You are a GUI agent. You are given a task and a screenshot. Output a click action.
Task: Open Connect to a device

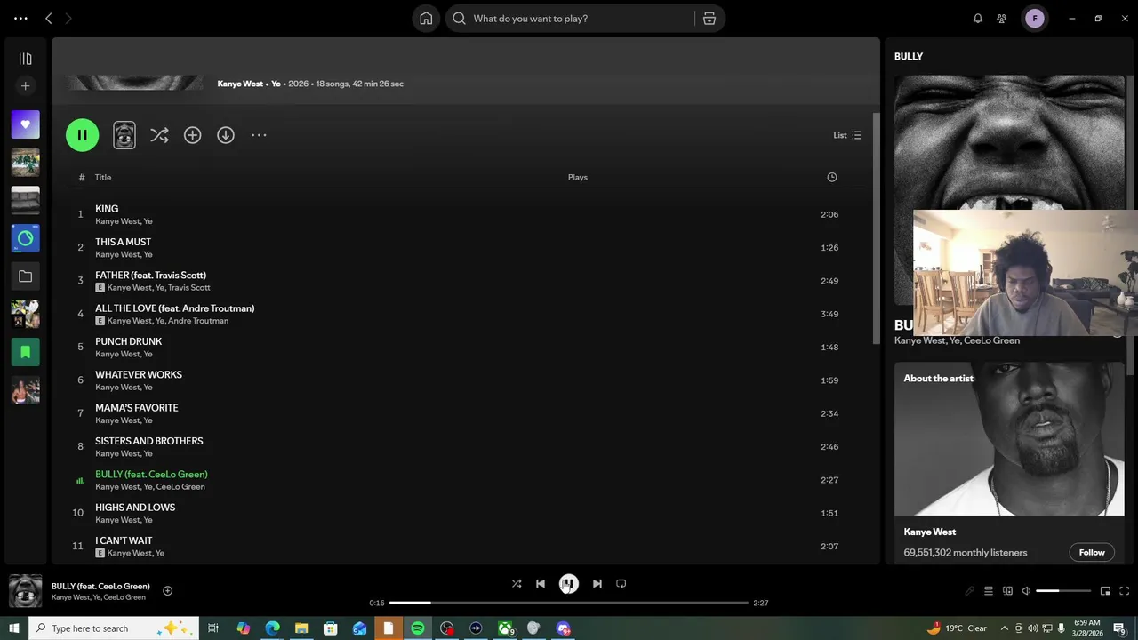[x=1007, y=591]
